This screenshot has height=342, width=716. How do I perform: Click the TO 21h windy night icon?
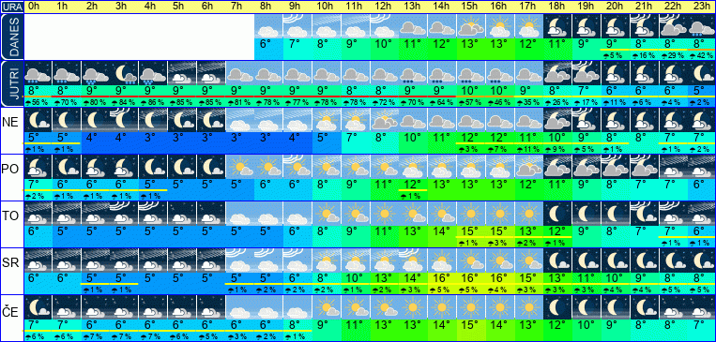tap(644, 214)
